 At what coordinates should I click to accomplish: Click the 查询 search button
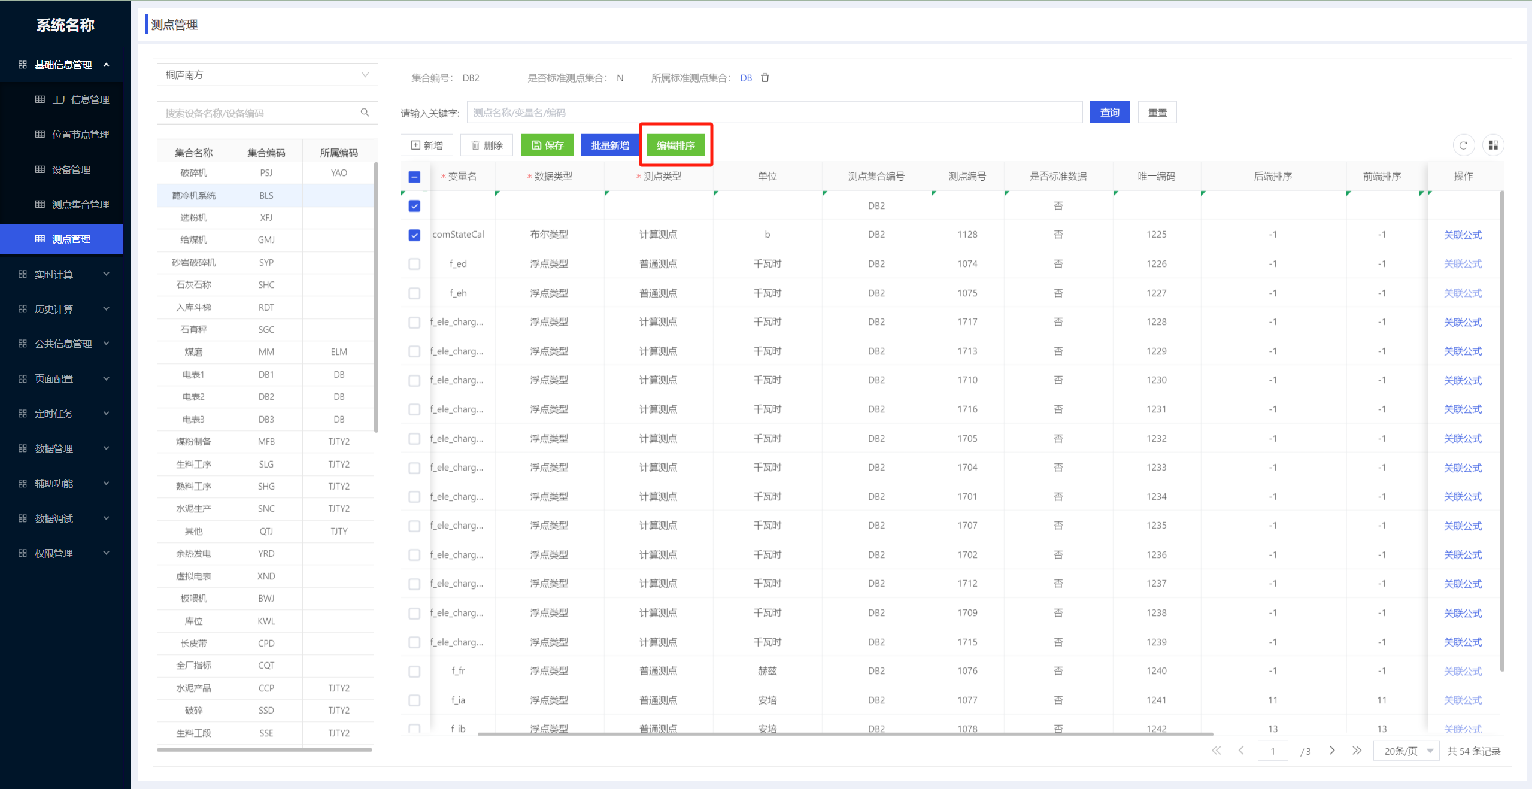[x=1109, y=113]
